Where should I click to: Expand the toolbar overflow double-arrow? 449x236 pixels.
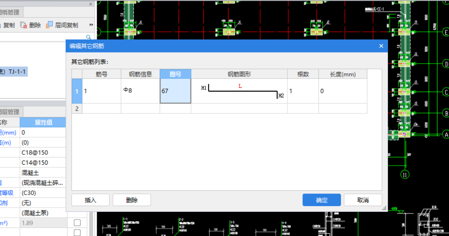pyautogui.click(x=91, y=25)
